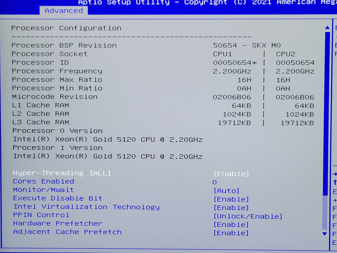Click the CPU1 column header
The height and width of the screenshot is (253, 337).
(222, 54)
